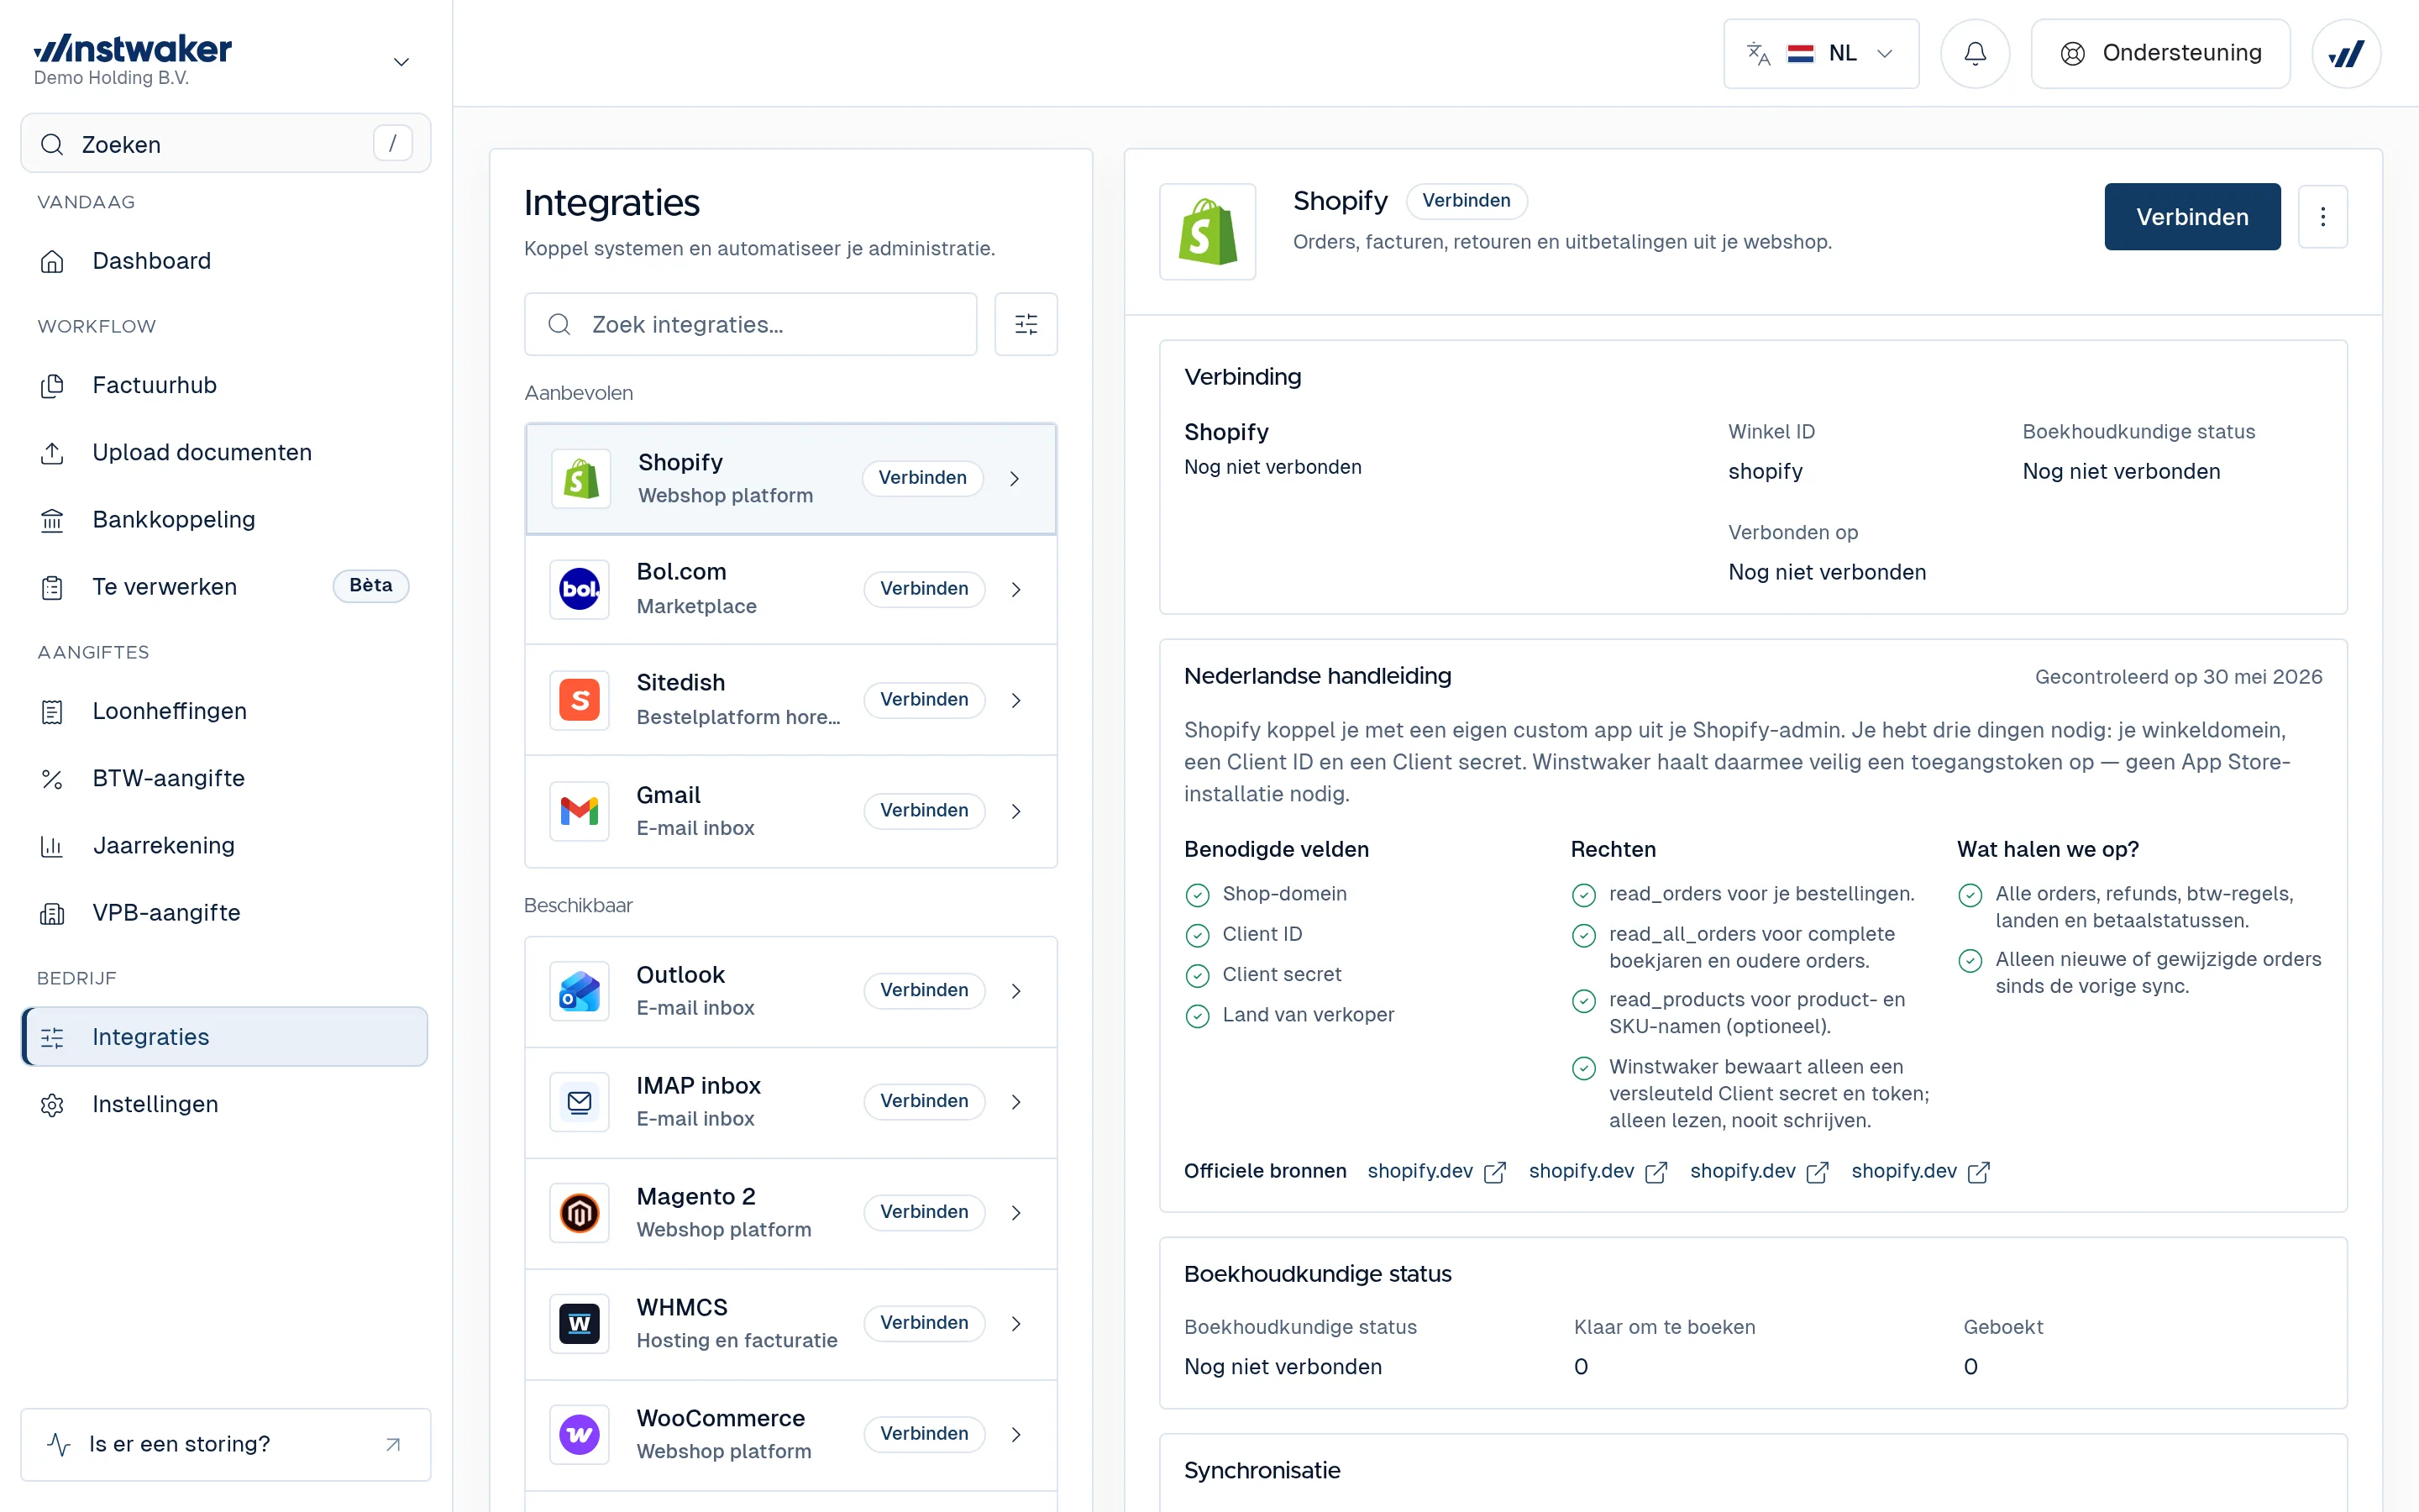Open the integrations filter settings icon
2419x1512 pixels.
(x=1026, y=324)
